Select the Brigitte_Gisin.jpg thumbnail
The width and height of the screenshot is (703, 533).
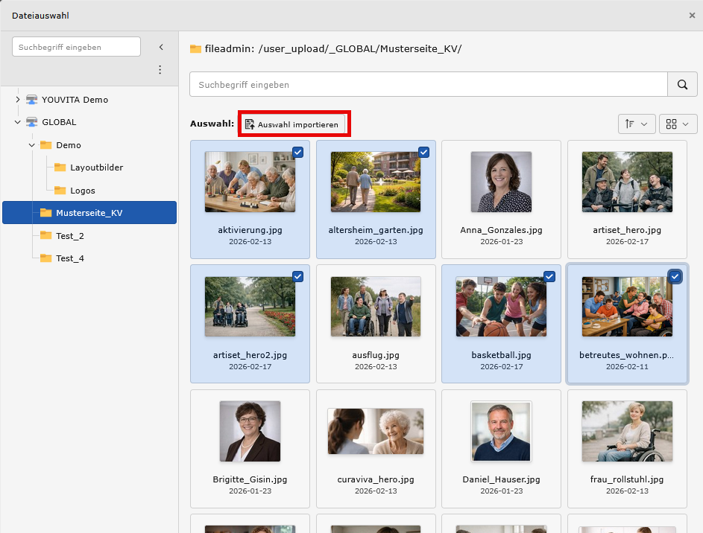(x=250, y=431)
